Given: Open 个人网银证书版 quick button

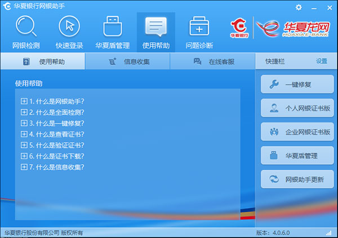Looking at the screenshot, I should (297, 108).
